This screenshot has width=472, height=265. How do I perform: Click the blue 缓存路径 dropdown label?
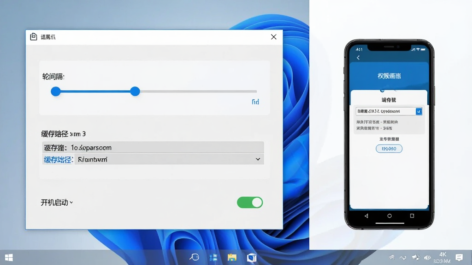(x=59, y=160)
